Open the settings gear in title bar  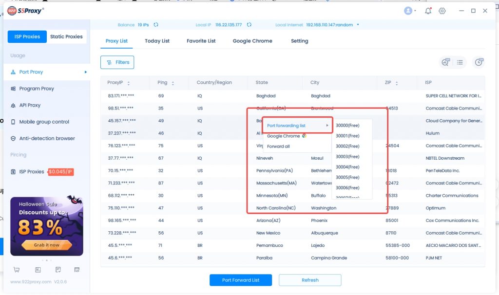tap(442, 11)
